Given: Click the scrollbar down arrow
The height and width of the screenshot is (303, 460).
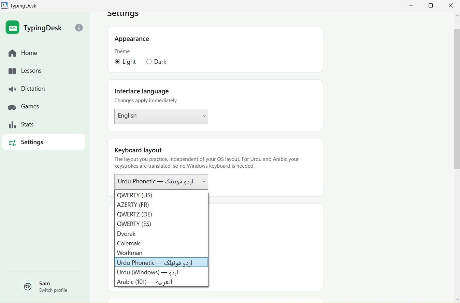Looking at the screenshot, I should point(457,299).
